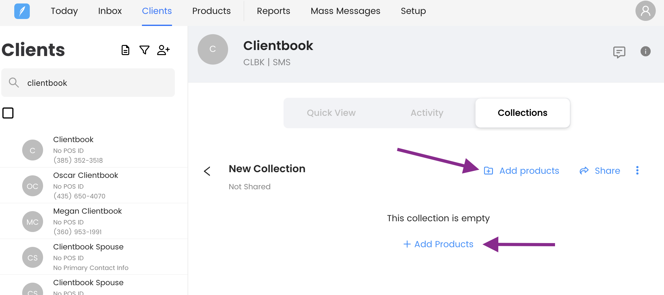664x295 pixels.
Task: Switch to the Quick View tab
Action: [x=331, y=113]
